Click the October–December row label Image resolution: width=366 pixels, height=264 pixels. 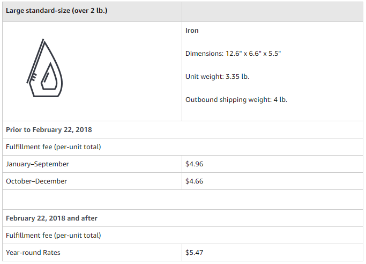click(x=36, y=181)
